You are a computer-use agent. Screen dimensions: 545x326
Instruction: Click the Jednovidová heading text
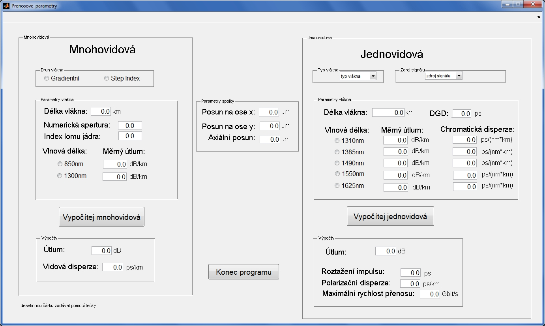(x=392, y=54)
